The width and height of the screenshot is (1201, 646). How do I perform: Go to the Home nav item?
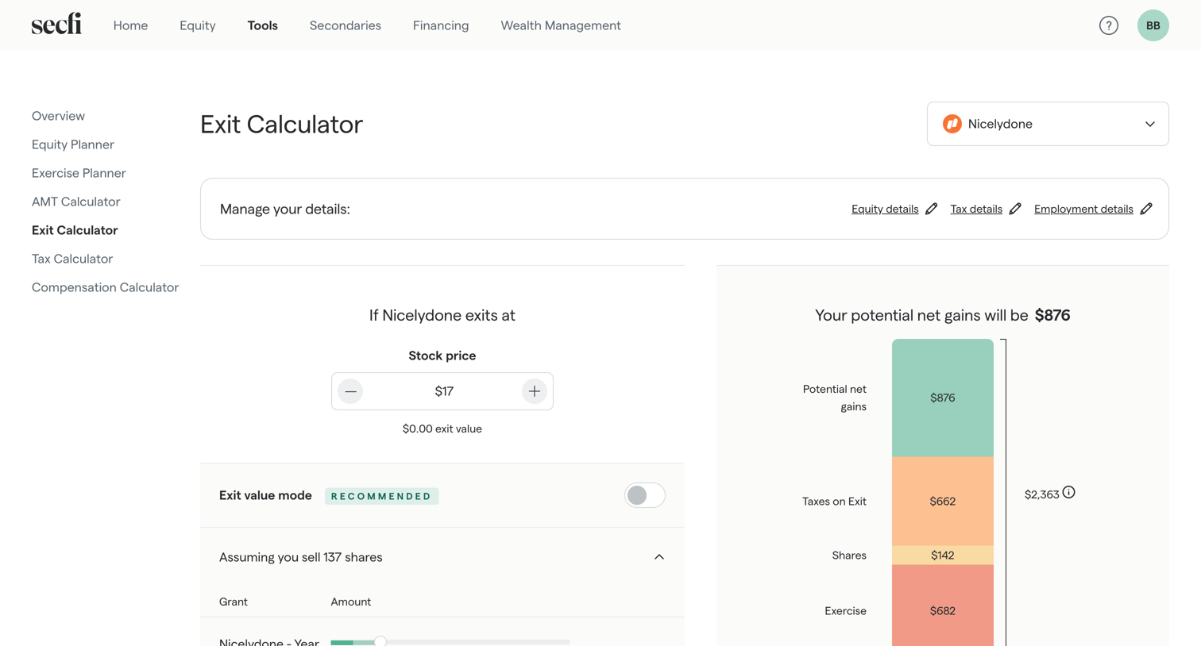click(x=130, y=25)
